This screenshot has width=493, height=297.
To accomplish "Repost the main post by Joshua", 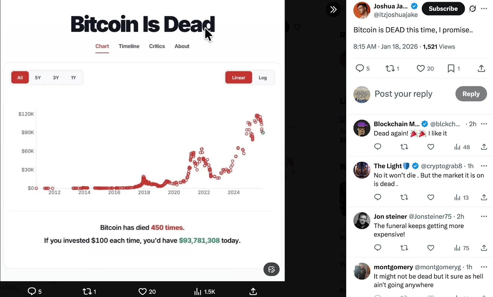I will 390,68.
